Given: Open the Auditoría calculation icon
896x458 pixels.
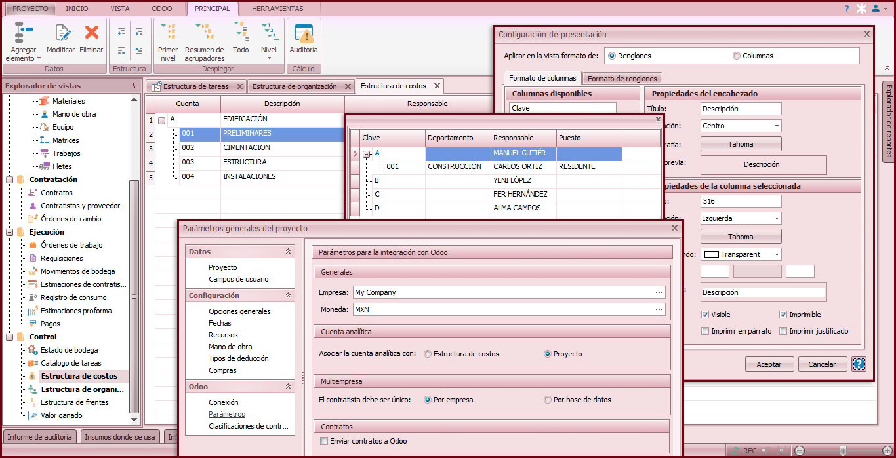Looking at the screenshot, I should pyautogui.click(x=304, y=33).
